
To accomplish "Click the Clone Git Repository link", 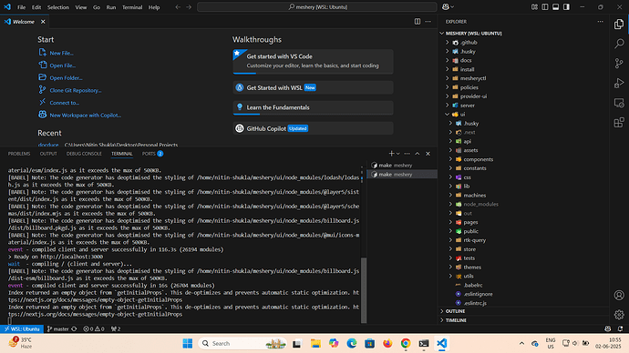I will 76,90.
